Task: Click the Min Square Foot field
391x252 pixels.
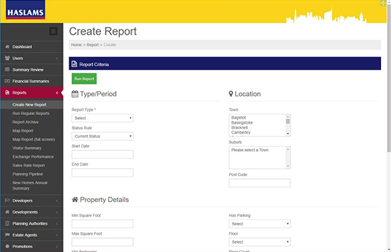Action: [x=103, y=223]
